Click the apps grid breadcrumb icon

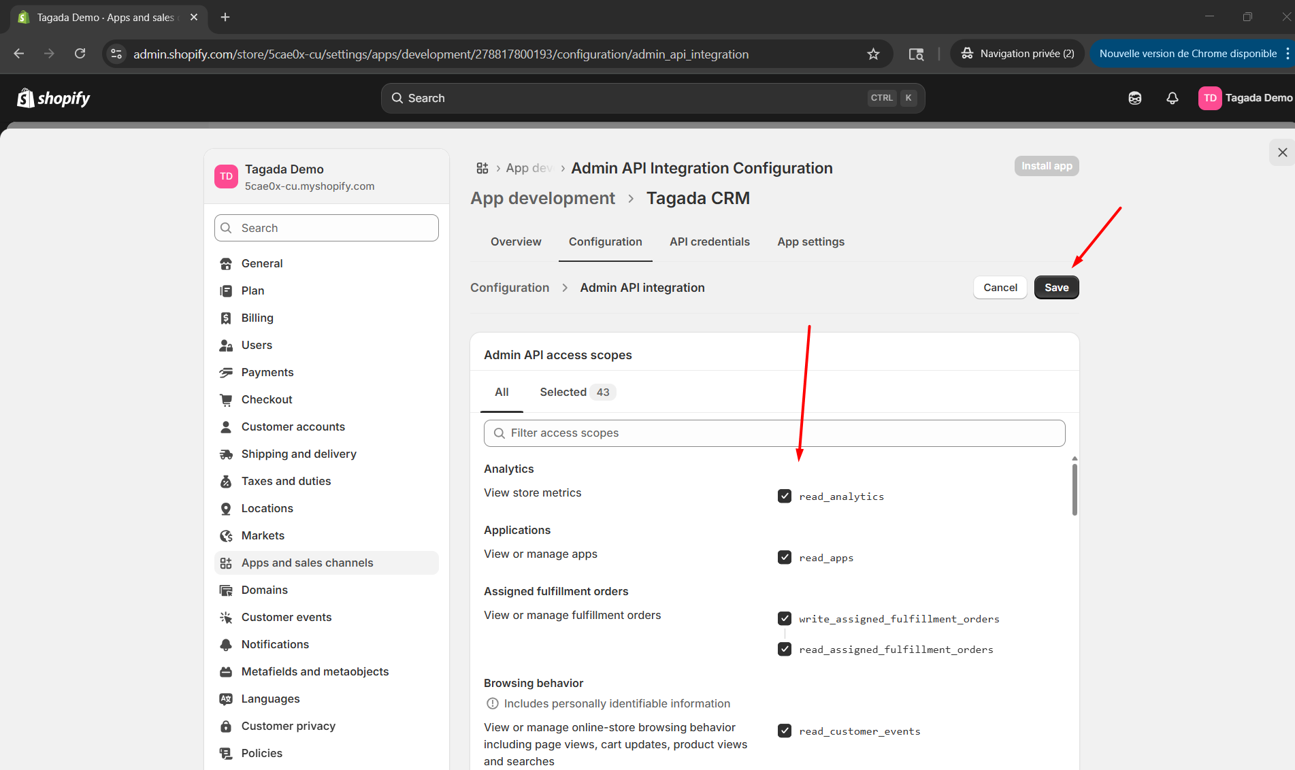[482, 168]
